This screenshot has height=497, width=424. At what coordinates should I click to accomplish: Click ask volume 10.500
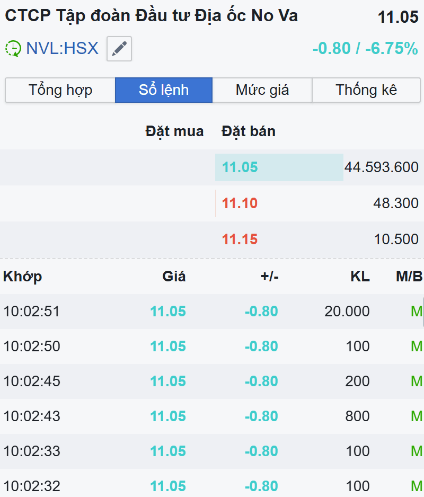point(396,239)
